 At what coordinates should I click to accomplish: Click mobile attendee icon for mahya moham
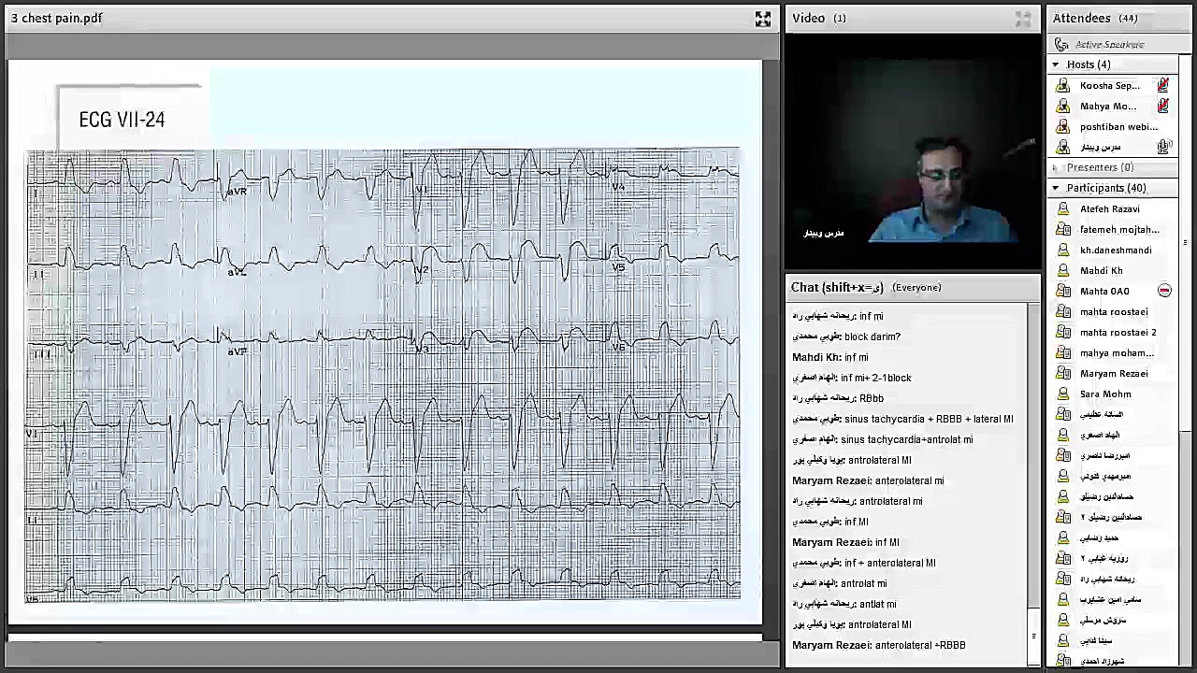(x=1062, y=352)
